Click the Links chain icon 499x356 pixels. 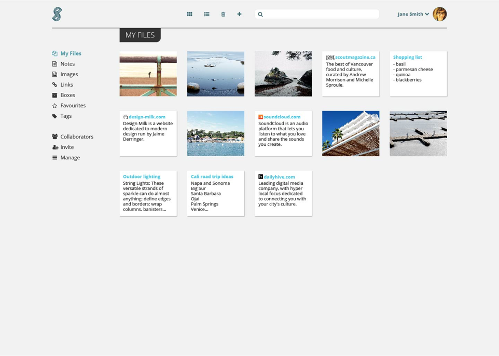[54, 85]
